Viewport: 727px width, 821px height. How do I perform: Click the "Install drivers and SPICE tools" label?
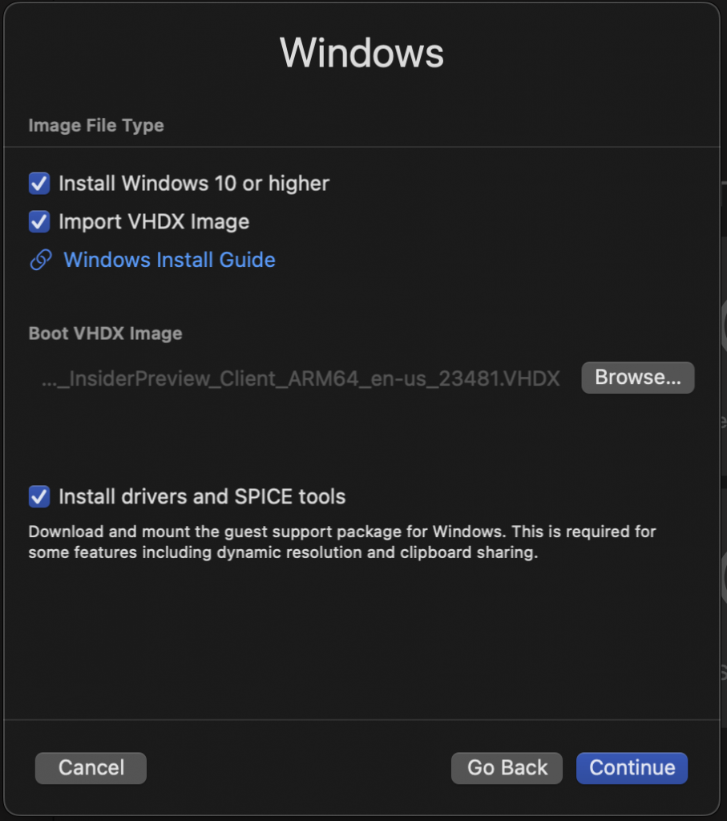click(202, 496)
